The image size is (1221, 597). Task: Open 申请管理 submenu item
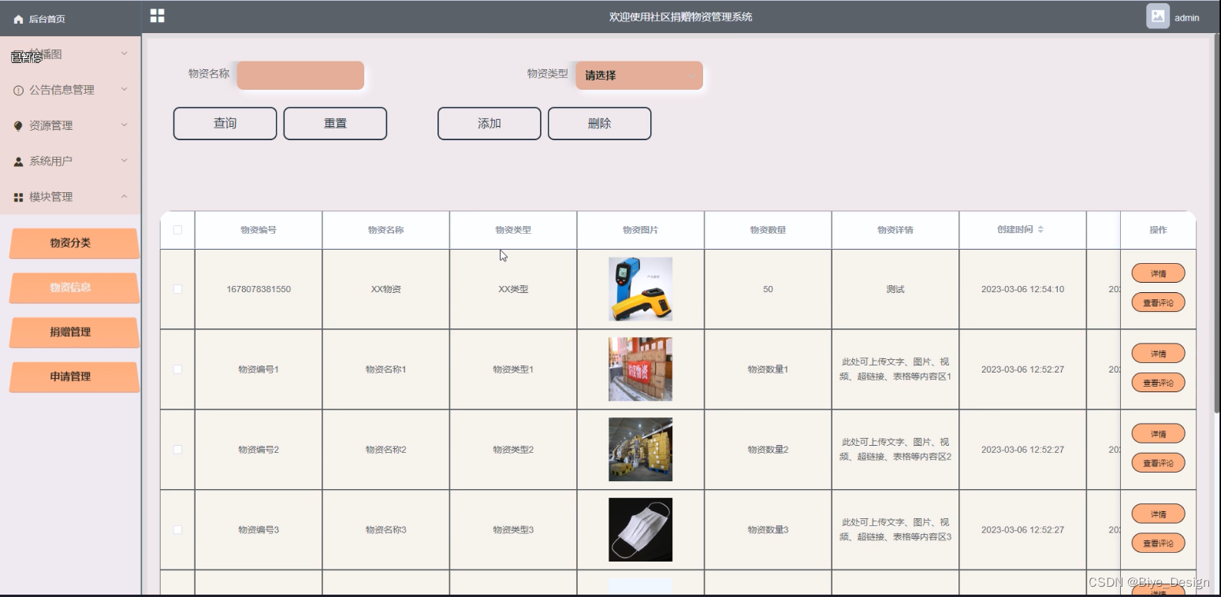73,376
